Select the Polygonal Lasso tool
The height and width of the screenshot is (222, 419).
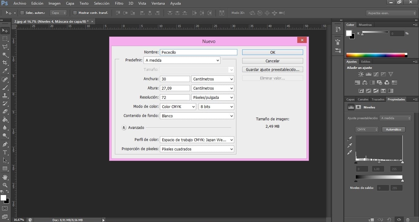pos(5,47)
